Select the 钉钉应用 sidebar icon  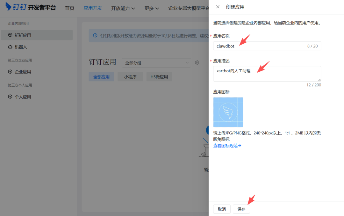(21, 35)
